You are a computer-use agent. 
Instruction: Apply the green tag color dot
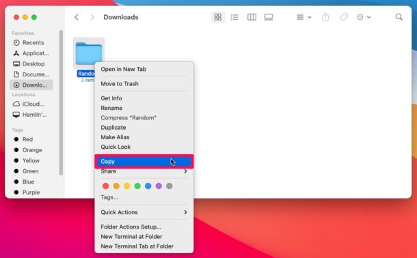point(137,186)
